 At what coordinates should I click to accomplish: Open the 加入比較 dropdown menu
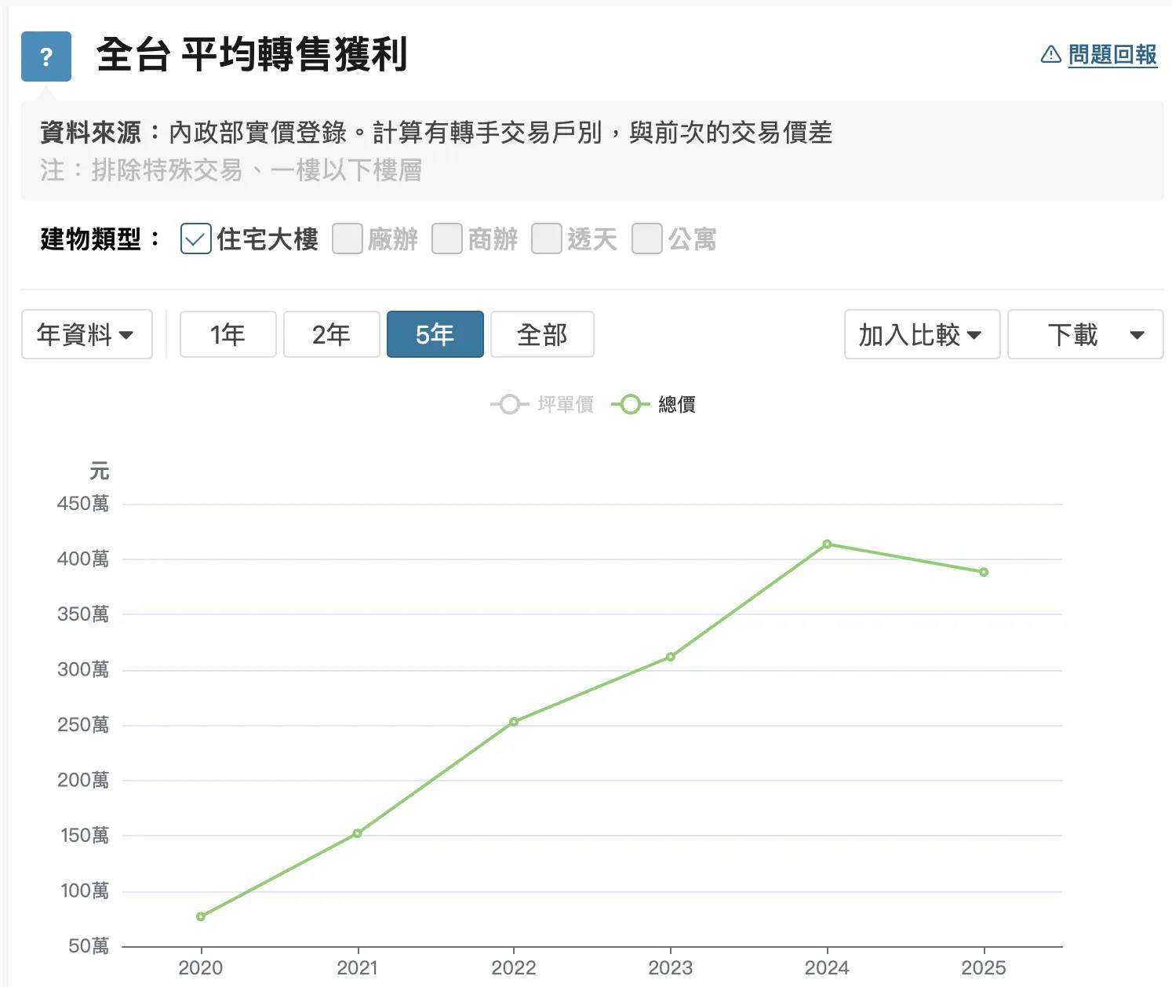point(921,334)
